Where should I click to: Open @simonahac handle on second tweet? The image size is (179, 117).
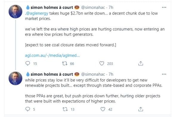pyautogui.click(x=93, y=74)
